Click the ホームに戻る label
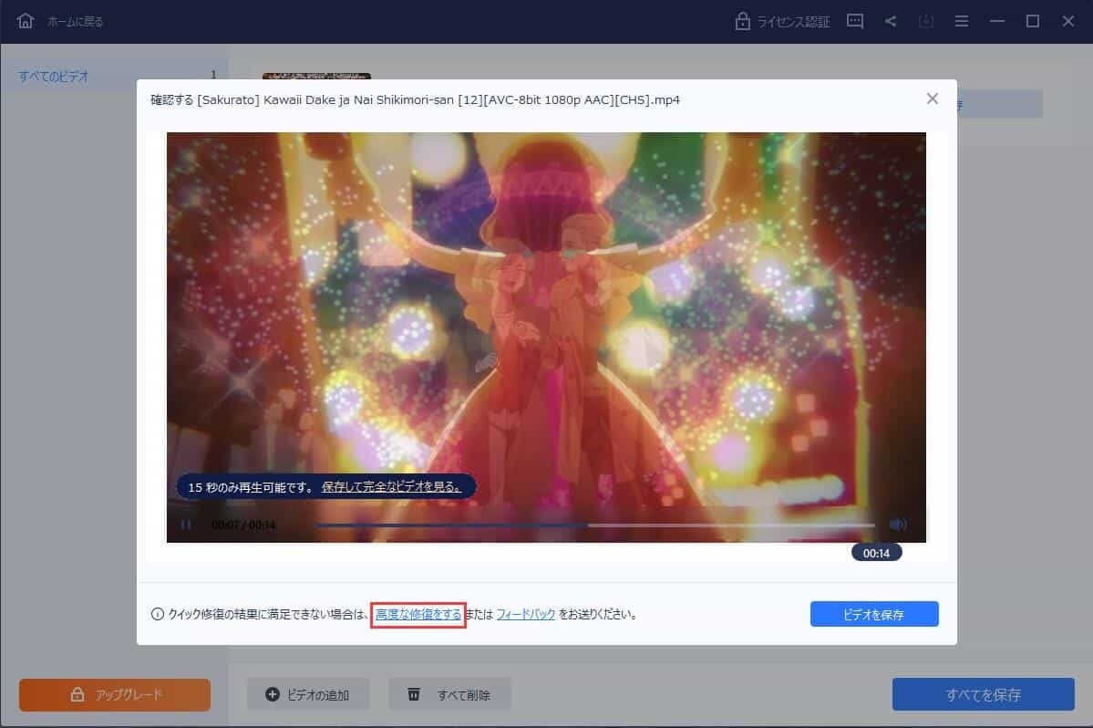 tap(76, 22)
